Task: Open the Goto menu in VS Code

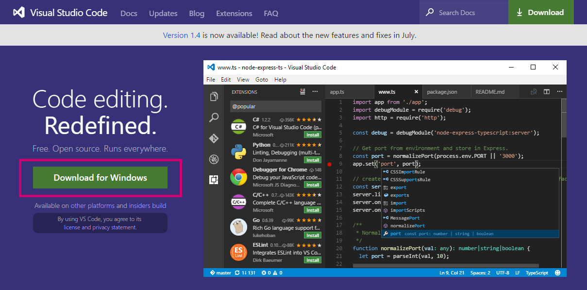Action: click(262, 80)
